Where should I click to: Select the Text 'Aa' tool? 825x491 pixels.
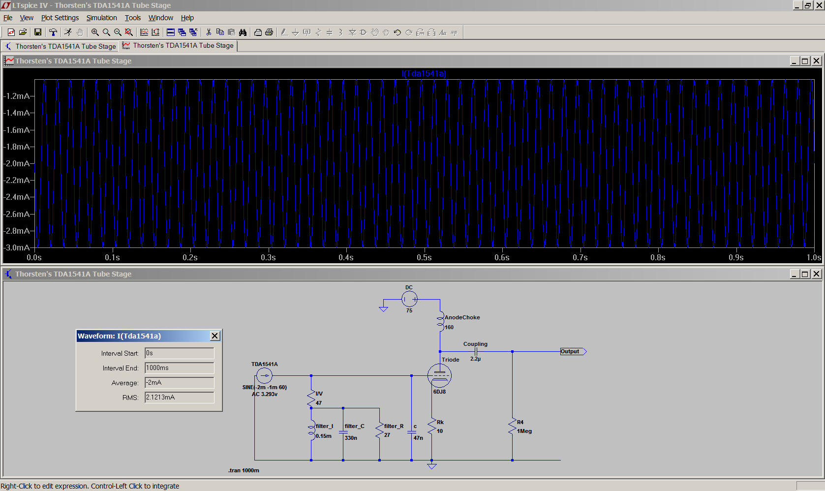point(443,32)
